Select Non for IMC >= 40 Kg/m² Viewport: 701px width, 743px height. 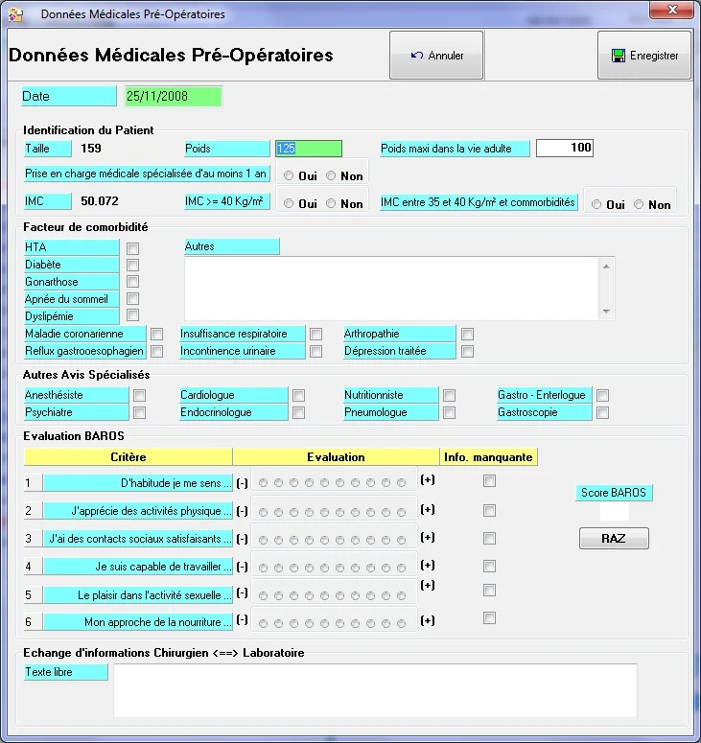pyautogui.click(x=331, y=204)
